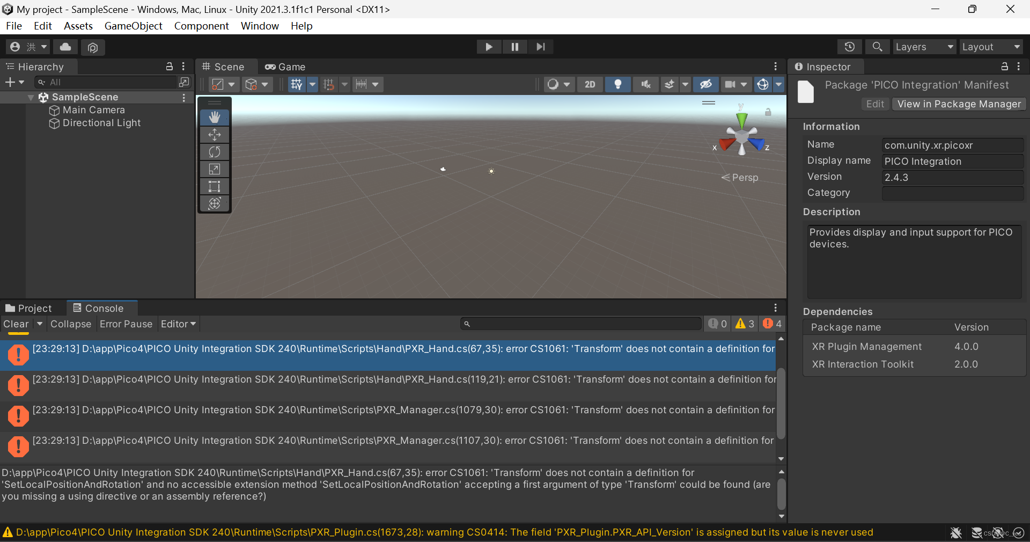Select the Scale tool
The width and height of the screenshot is (1030, 542).
(x=214, y=169)
